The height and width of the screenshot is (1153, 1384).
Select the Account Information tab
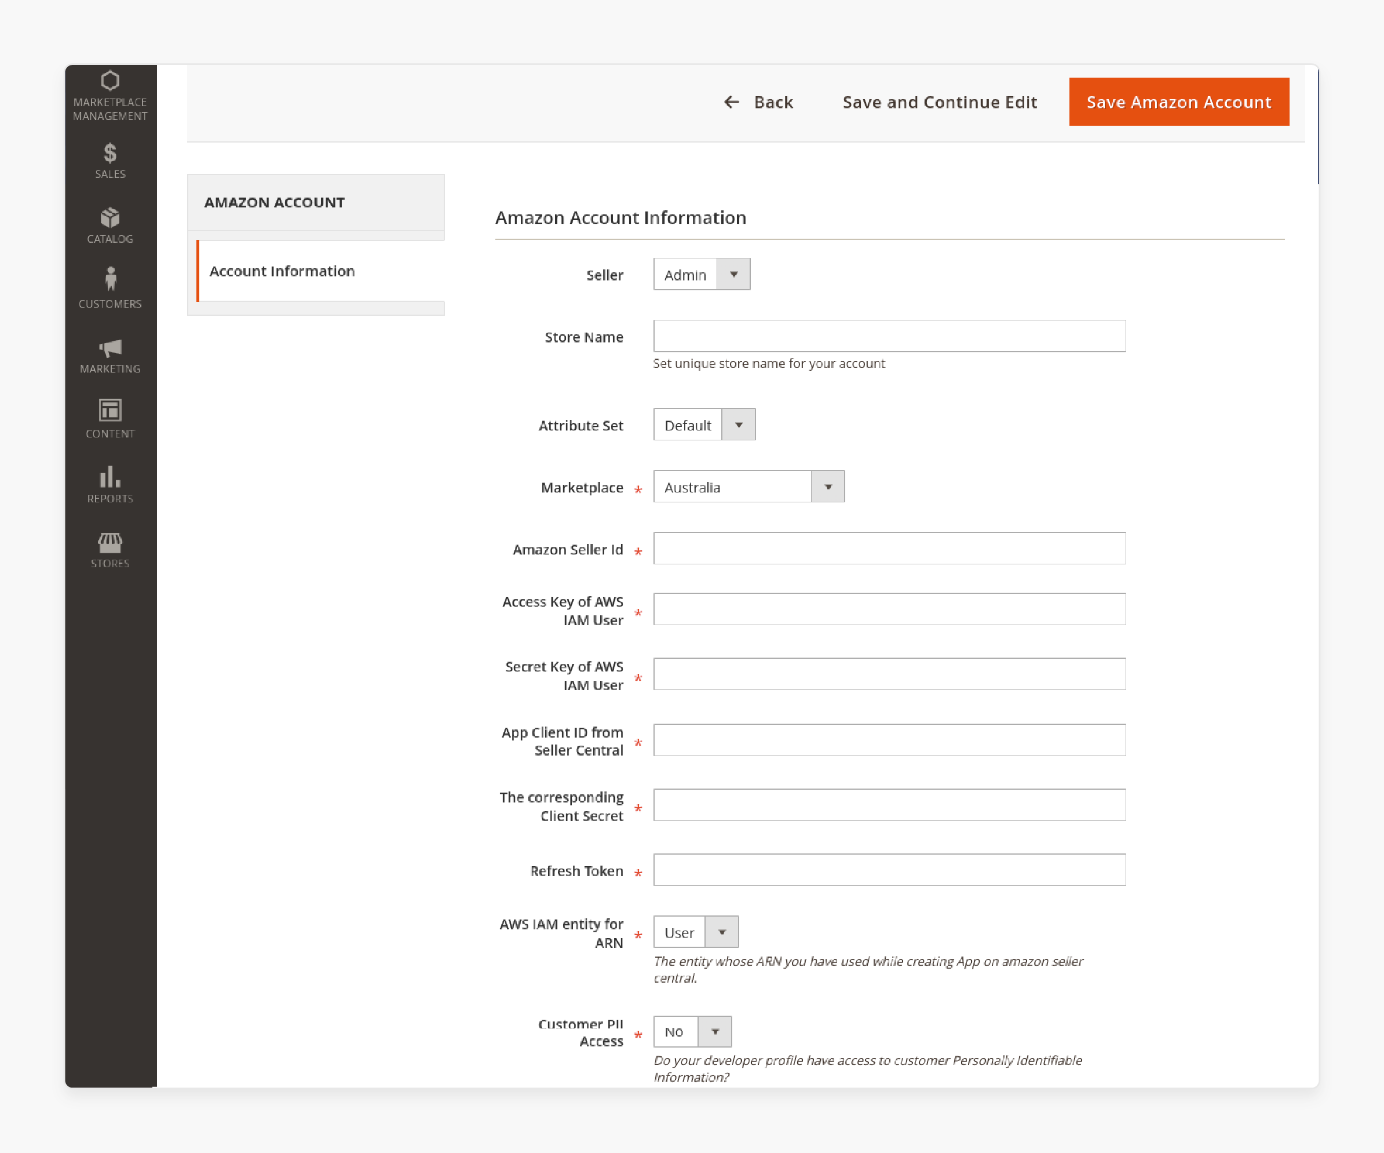point(321,271)
